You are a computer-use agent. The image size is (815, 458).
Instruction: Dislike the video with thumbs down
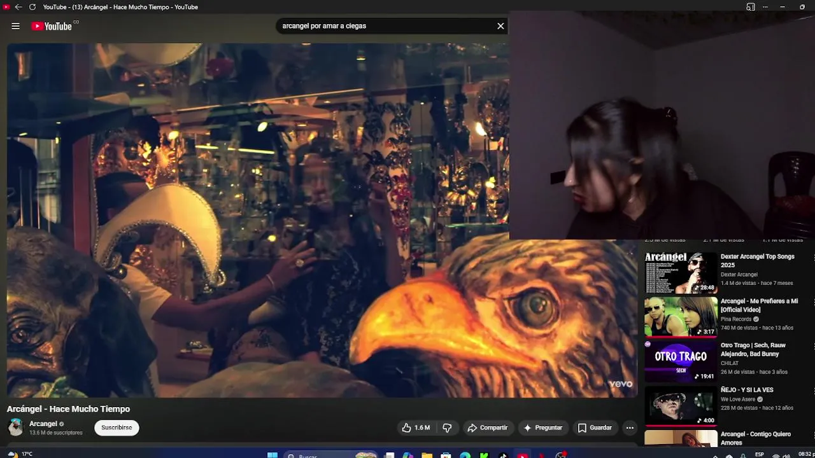[x=447, y=427]
